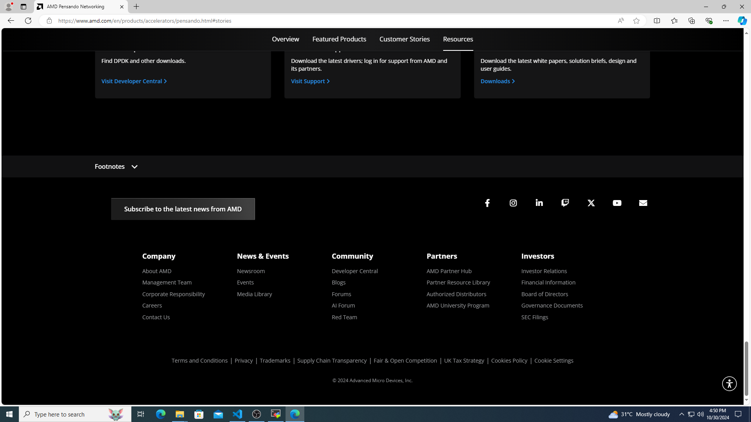Click the browser address bar URL
751x422 pixels.
(x=145, y=21)
